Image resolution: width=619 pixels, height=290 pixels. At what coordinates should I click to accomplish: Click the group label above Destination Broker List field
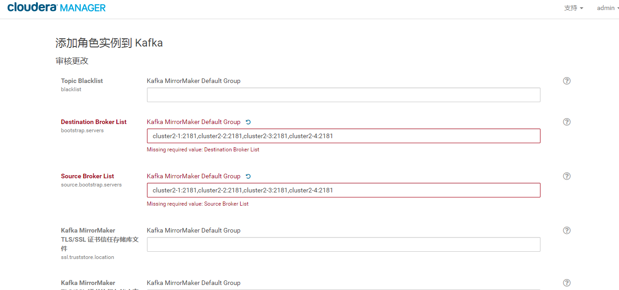[x=194, y=122]
